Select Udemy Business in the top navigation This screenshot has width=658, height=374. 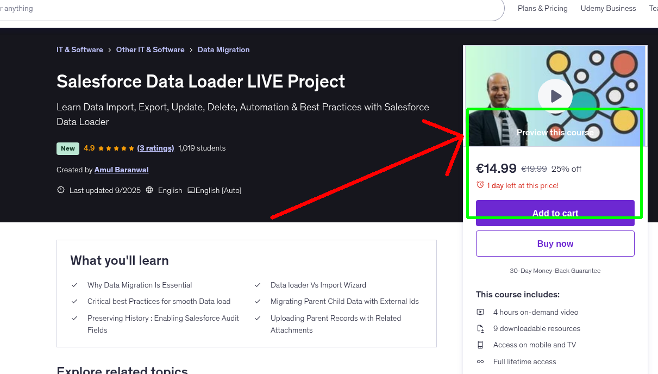[x=608, y=8]
